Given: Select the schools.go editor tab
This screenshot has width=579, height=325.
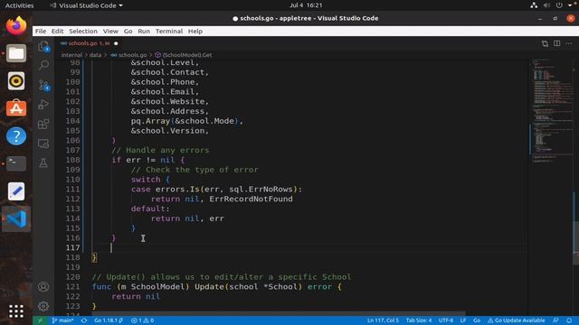Looking at the screenshot, I should coord(89,43).
